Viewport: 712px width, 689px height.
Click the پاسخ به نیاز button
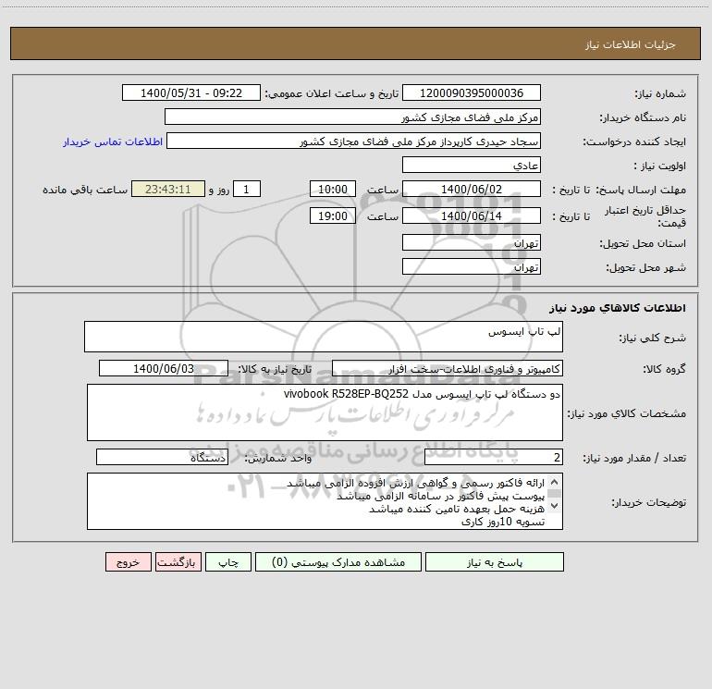coord(495,562)
